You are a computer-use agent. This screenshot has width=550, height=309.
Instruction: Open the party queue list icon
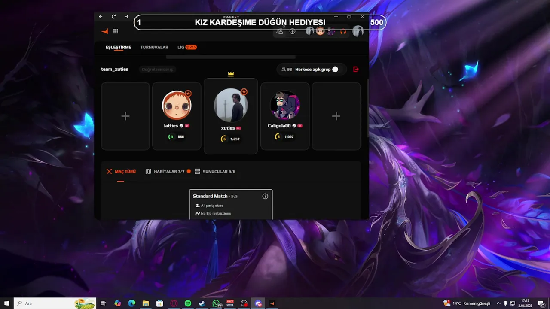(280, 31)
